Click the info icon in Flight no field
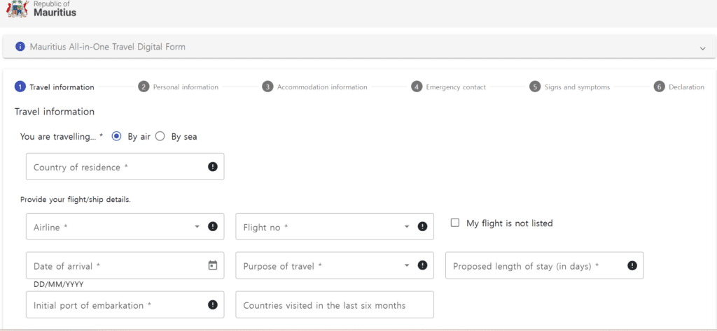The width and height of the screenshot is (717, 331). point(422,226)
